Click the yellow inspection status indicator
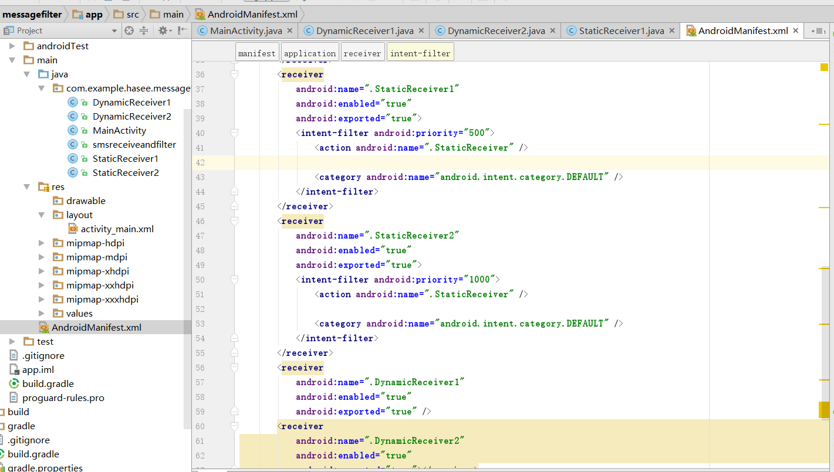The height and width of the screenshot is (472, 834). click(824, 67)
